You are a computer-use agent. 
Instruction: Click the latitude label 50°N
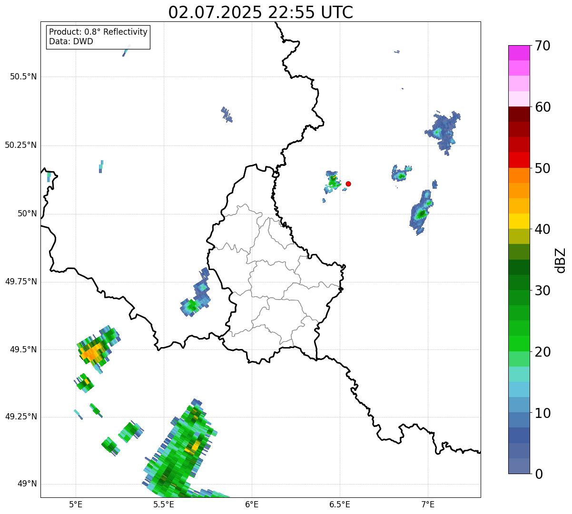pyautogui.click(x=28, y=213)
